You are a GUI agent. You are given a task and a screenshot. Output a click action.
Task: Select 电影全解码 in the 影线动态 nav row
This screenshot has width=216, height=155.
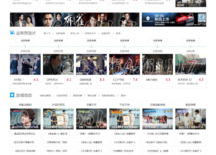point(45,96)
